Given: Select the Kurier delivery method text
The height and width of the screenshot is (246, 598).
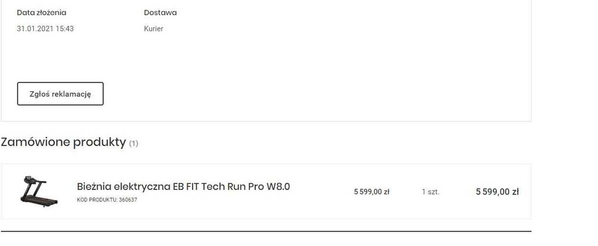Looking at the screenshot, I should tap(154, 29).
